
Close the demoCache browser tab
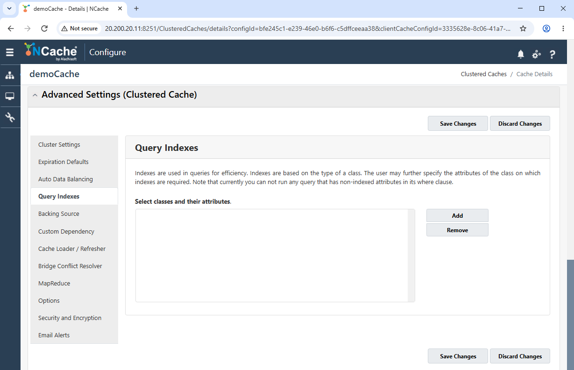pos(120,8)
